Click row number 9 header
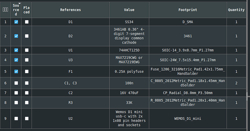The image size is (250, 131). point(5,119)
